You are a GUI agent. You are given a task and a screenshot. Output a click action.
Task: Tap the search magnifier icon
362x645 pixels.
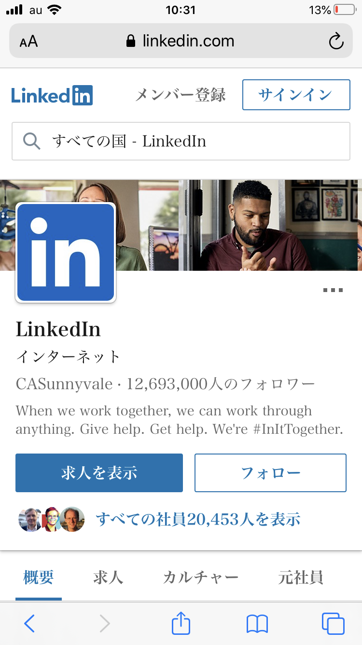pyautogui.click(x=31, y=141)
